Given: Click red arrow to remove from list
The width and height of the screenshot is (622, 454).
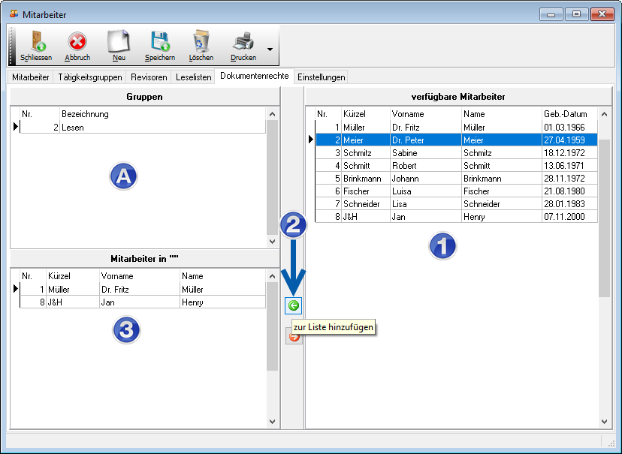Looking at the screenshot, I should pyautogui.click(x=294, y=337).
